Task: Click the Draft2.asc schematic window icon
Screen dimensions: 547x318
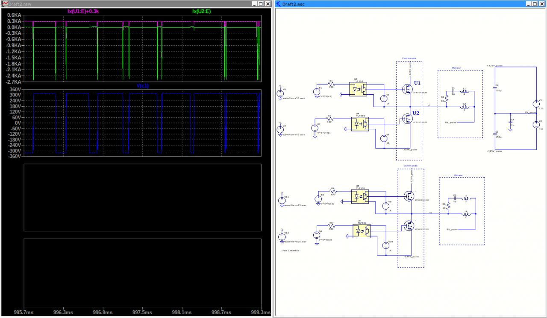Action: click(278, 3)
